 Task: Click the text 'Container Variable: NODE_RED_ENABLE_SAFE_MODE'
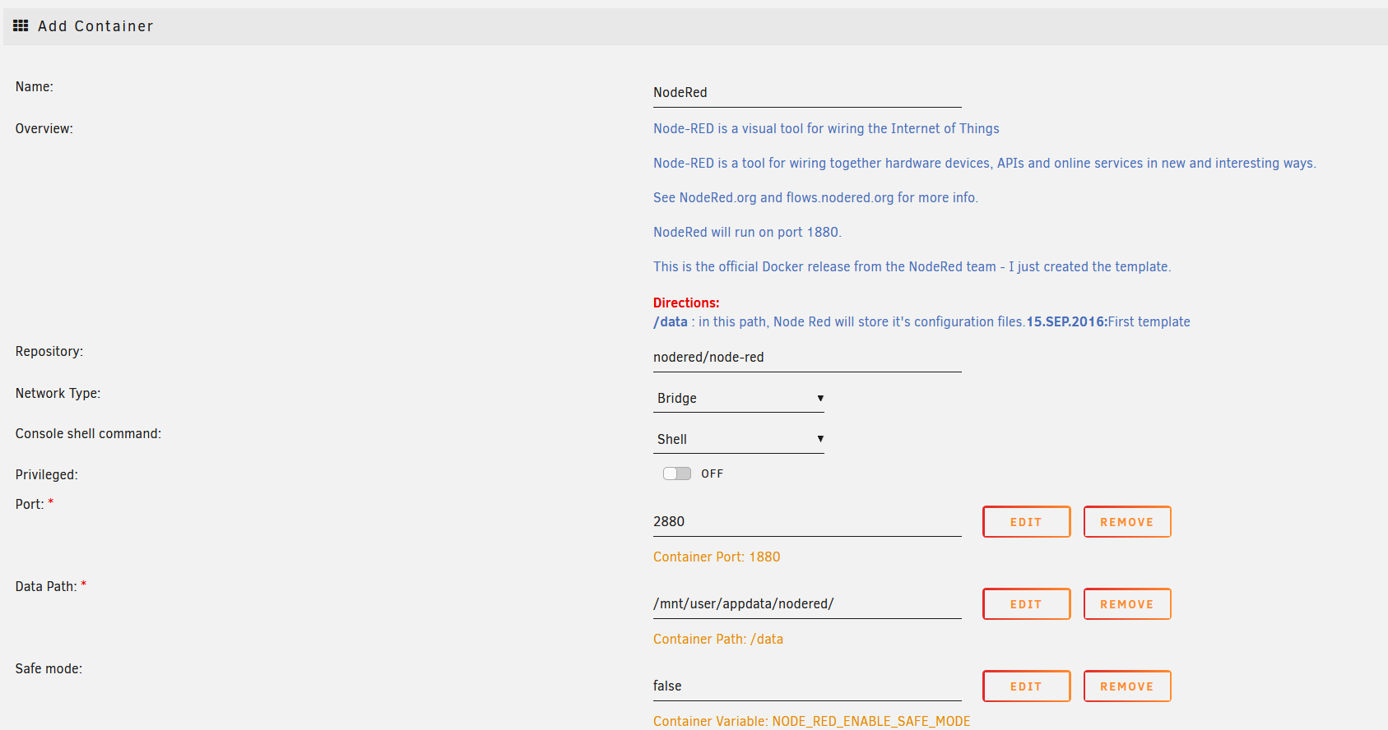click(812, 721)
